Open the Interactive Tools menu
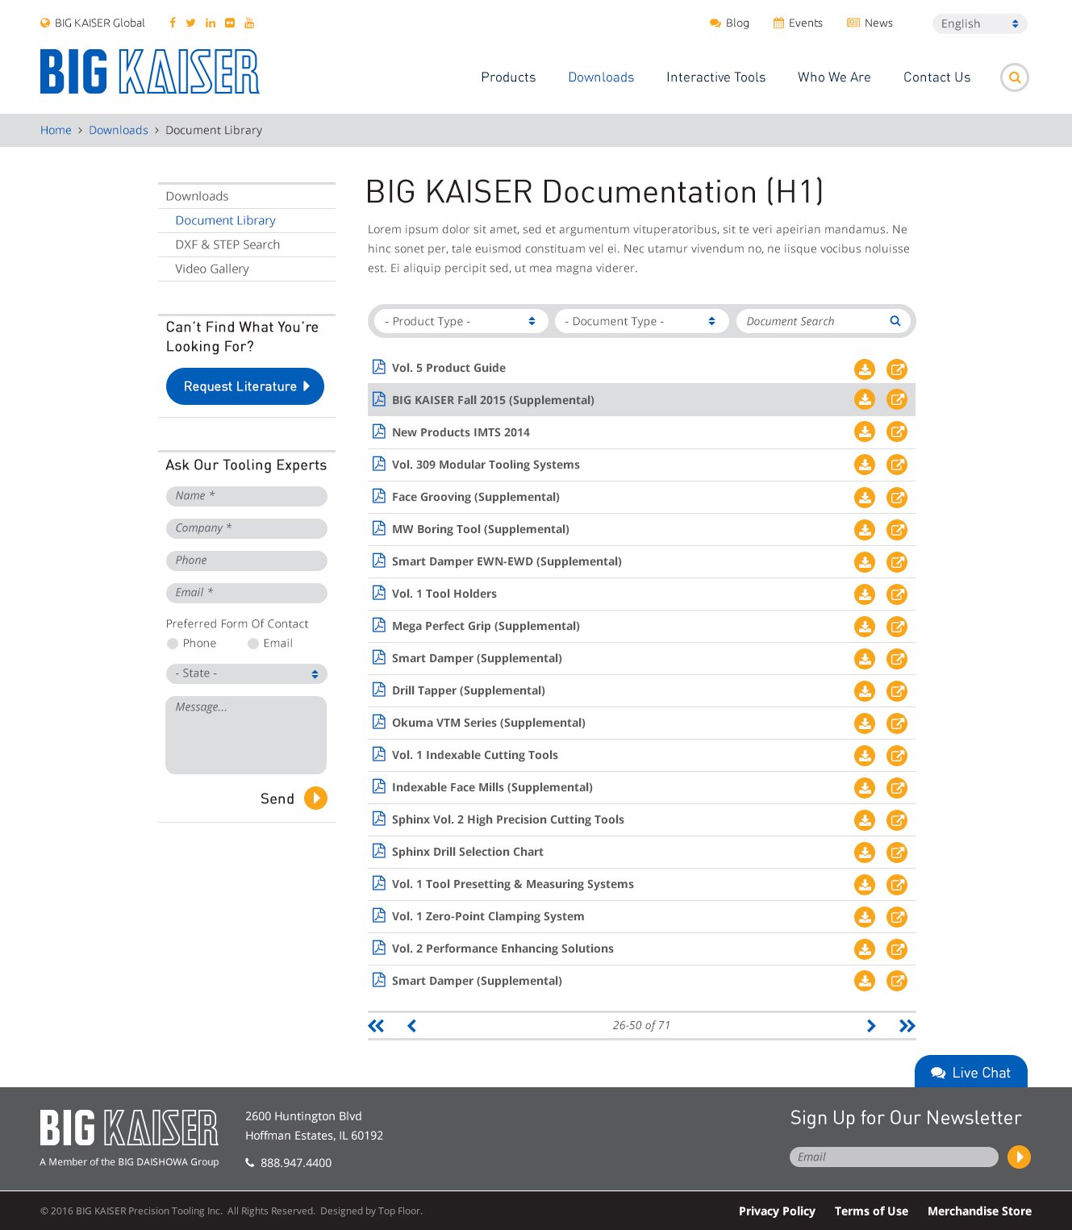Screen dimensions: 1072x1230 coord(715,77)
